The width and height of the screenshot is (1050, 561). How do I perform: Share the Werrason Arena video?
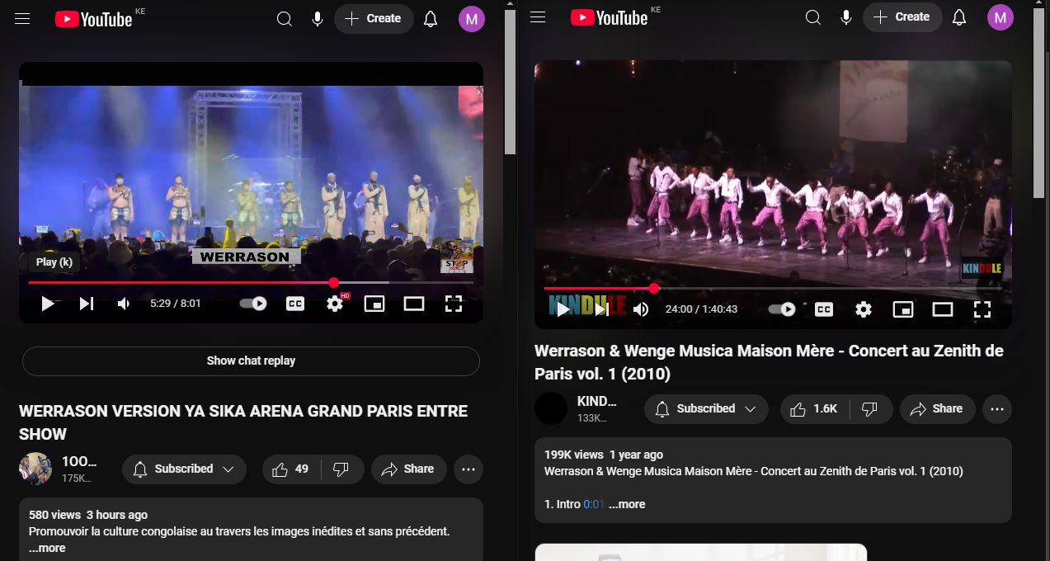click(408, 469)
